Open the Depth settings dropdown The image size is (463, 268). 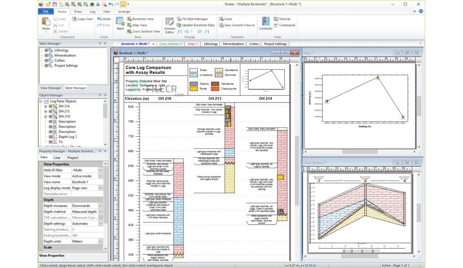tap(100, 224)
